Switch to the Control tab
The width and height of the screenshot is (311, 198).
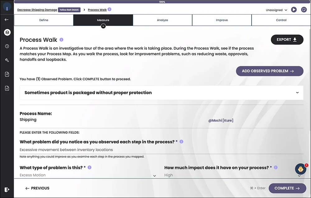point(281,20)
